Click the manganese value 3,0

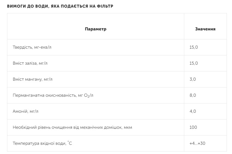[x=193, y=79]
